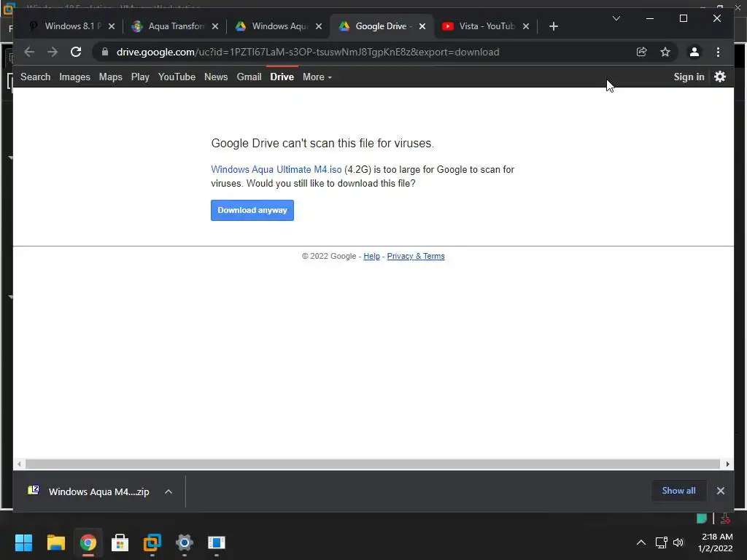The width and height of the screenshot is (747, 560).
Task: Open the Windows Start menu
Action: [23, 542]
